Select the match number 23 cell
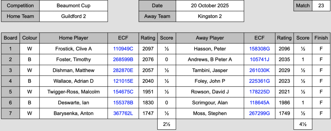This screenshot has height=131, width=331. (x=321, y=6)
